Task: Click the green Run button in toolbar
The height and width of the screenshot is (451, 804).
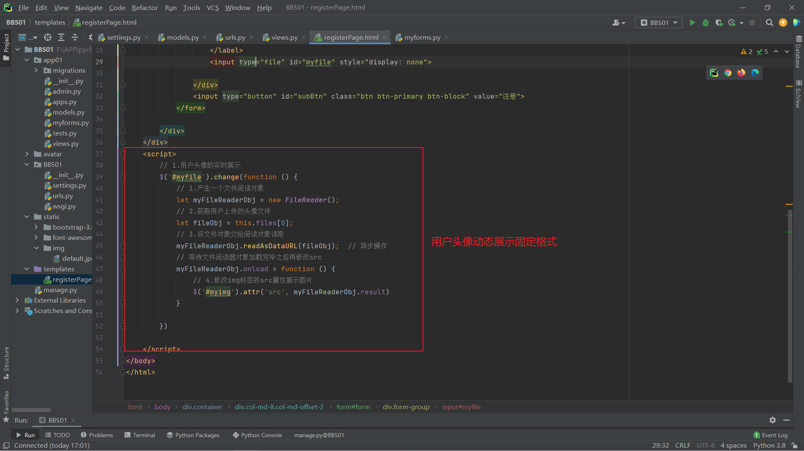Action: (692, 23)
